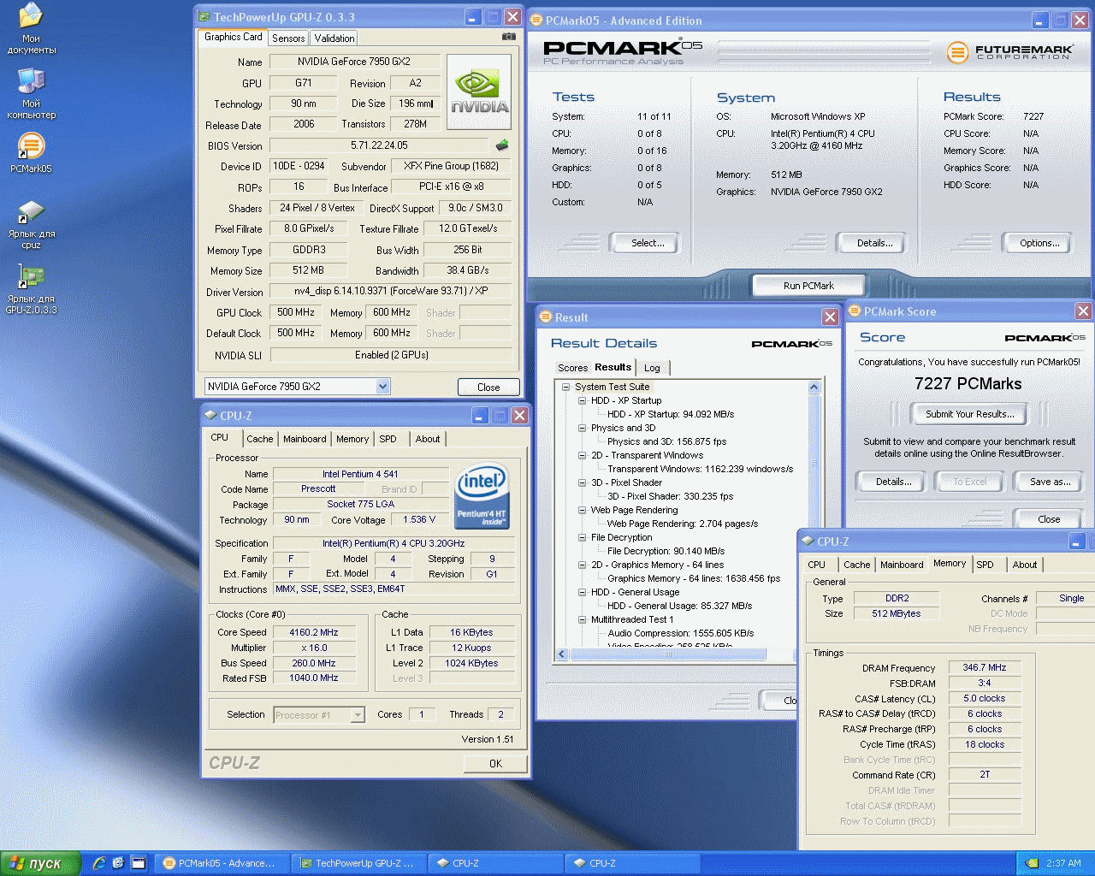1095x876 pixels.
Task: Collapse the Physics and 3D node
Action: pyautogui.click(x=582, y=428)
